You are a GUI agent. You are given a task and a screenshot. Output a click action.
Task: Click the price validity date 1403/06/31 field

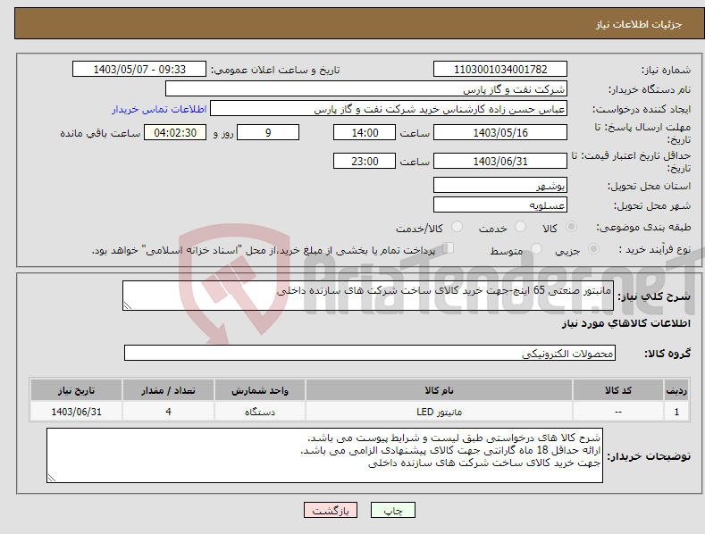tap(500, 161)
